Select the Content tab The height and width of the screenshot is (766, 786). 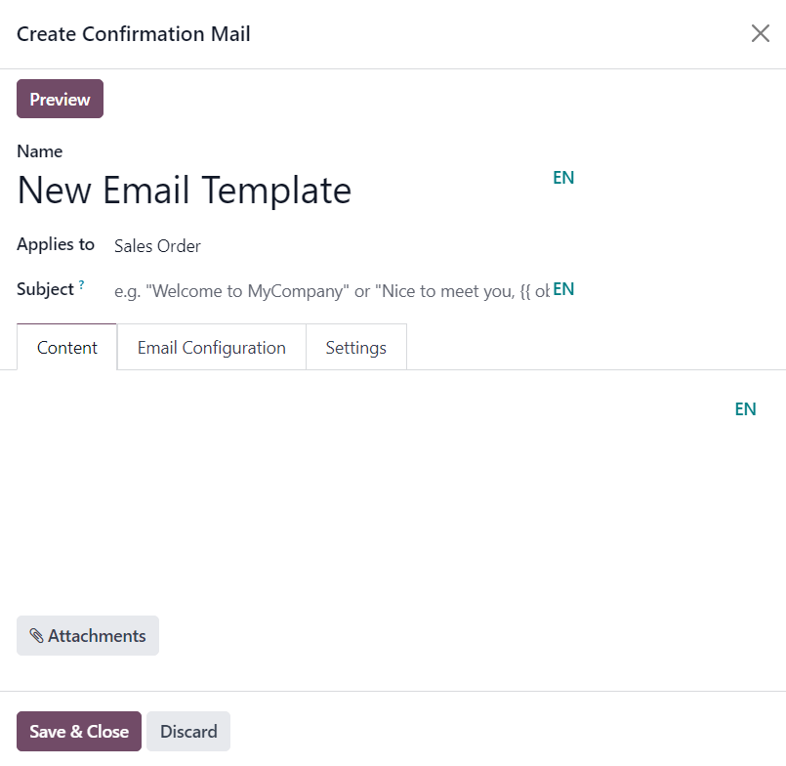(66, 347)
